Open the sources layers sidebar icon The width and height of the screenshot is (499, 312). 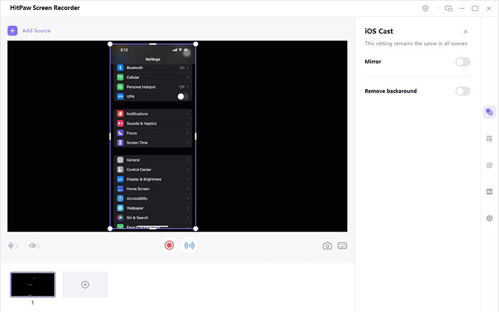pos(489,112)
